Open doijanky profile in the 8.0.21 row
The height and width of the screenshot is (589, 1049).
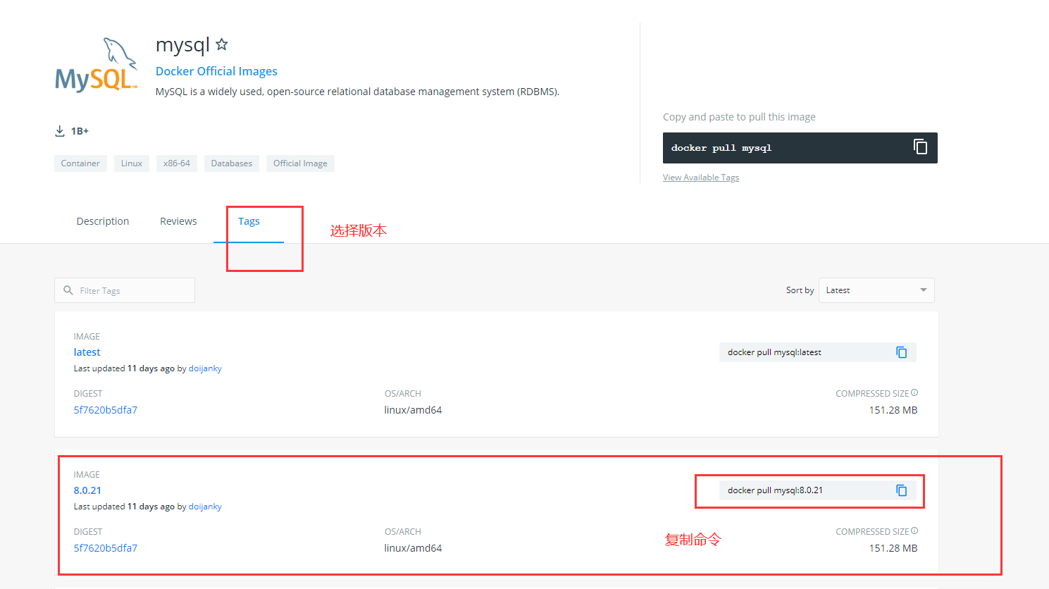205,507
